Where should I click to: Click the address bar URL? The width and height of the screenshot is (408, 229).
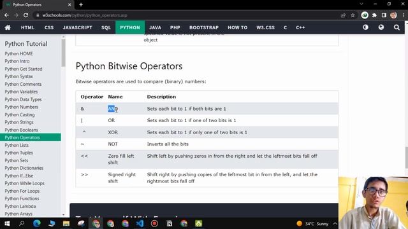tap(85, 15)
